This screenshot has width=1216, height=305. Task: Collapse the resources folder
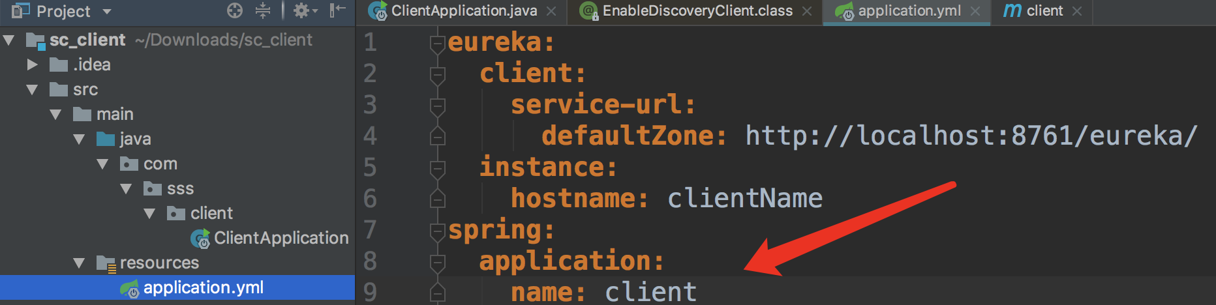(80, 263)
